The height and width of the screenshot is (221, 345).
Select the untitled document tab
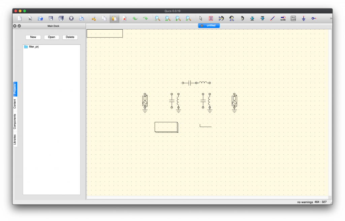pos(209,26)
